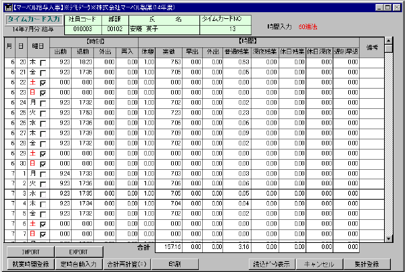Screen dimensions: 405x272
Task: Click the 出勤 column header
Action: [x=60, y=52]
